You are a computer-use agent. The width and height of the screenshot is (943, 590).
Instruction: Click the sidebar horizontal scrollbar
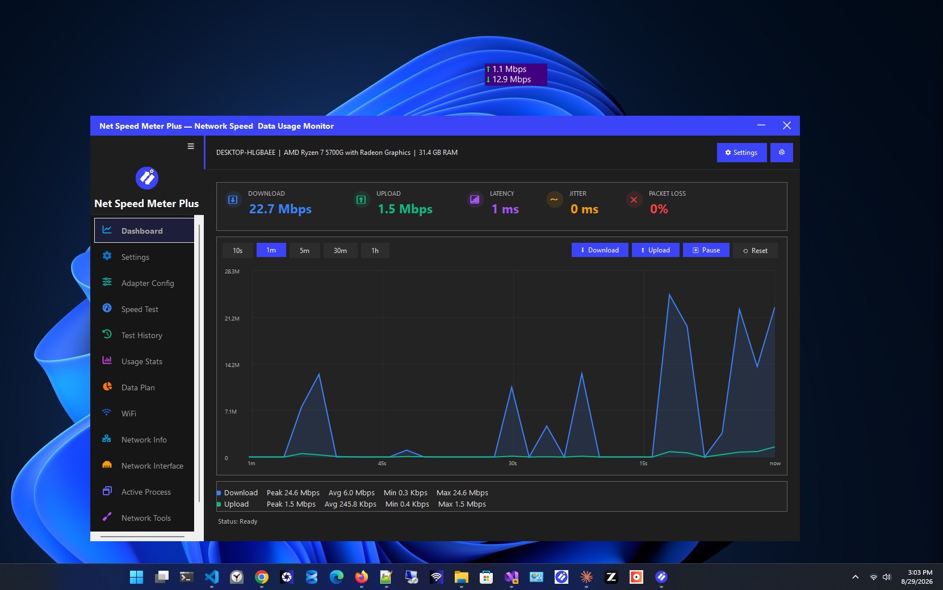tap(143, 536)
